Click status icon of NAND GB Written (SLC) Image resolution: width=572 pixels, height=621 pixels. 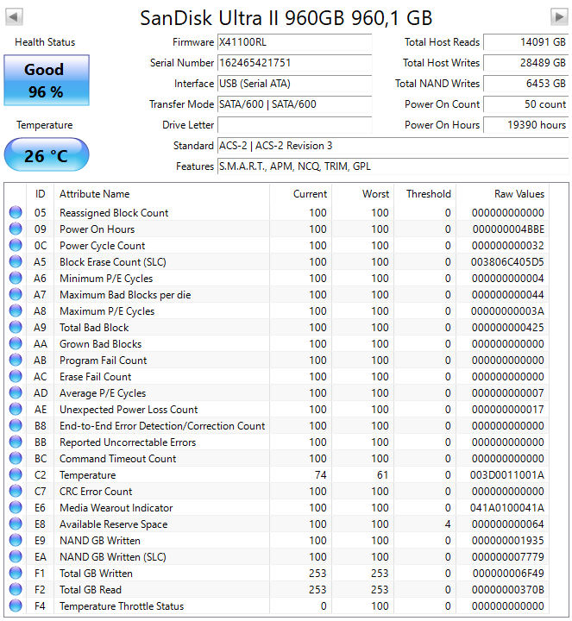click(x=16, y=557)
